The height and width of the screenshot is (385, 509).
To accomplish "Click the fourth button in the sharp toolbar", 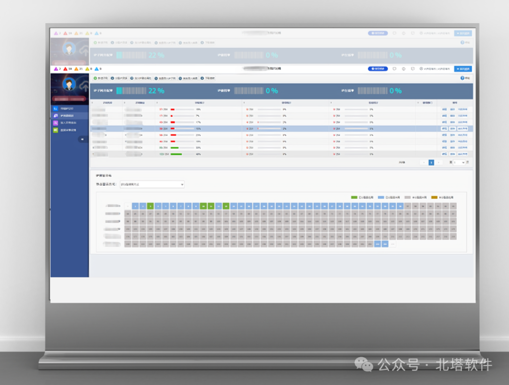I will [165, 78].
